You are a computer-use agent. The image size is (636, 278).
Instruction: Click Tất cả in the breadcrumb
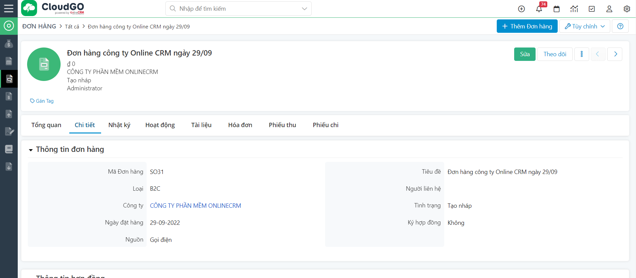(72, 27)
